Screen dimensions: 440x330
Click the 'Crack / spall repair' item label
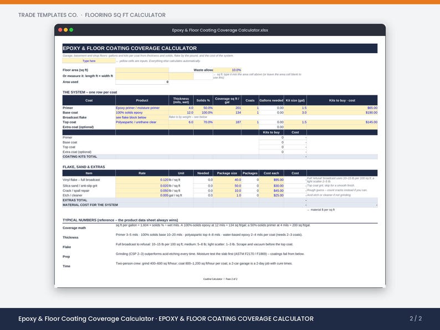click(76, 190)
